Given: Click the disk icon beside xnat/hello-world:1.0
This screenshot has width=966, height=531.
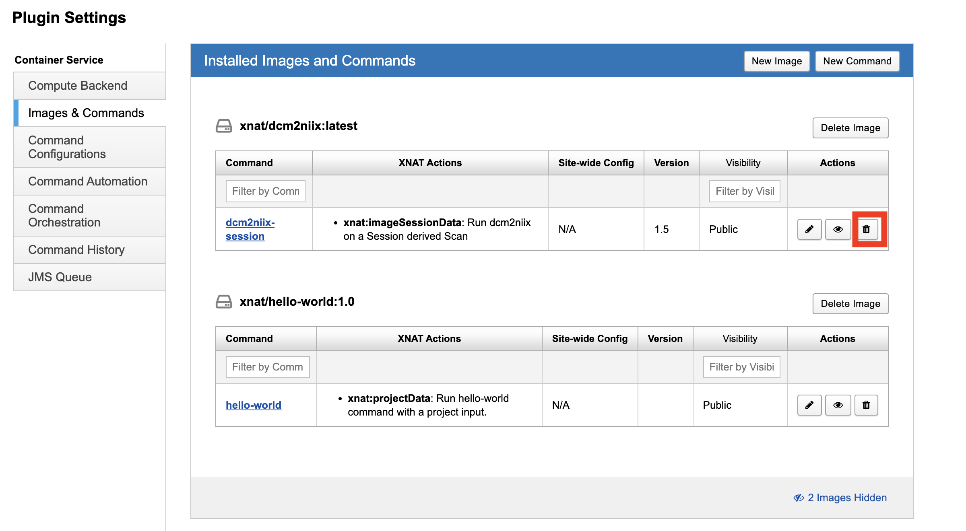Looking at the screenshot, I should click(x=224, y=302).
